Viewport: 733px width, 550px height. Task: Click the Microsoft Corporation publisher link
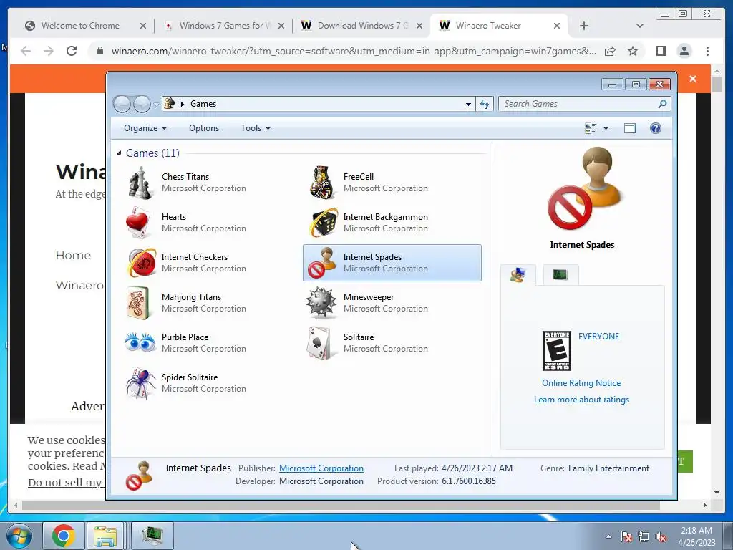[x=321, y=468]
